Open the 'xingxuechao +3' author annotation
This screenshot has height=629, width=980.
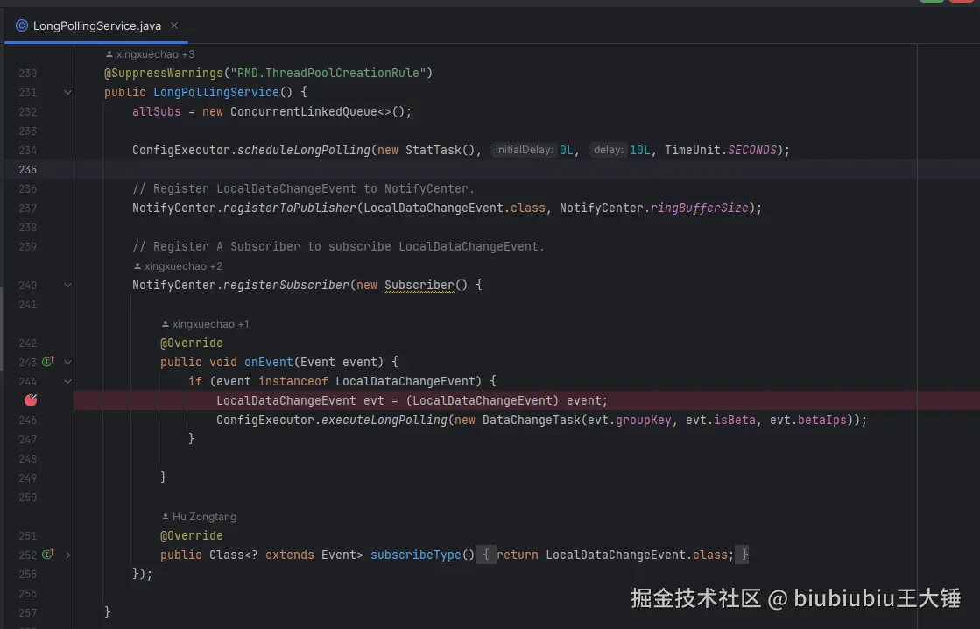(150, 54)
